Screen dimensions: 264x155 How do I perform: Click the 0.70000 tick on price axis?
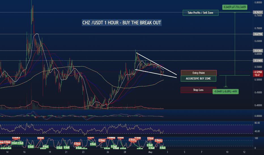(x=258, y=28)
